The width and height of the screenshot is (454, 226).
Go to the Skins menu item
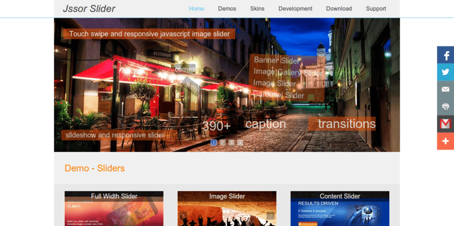tap(257, 8)
